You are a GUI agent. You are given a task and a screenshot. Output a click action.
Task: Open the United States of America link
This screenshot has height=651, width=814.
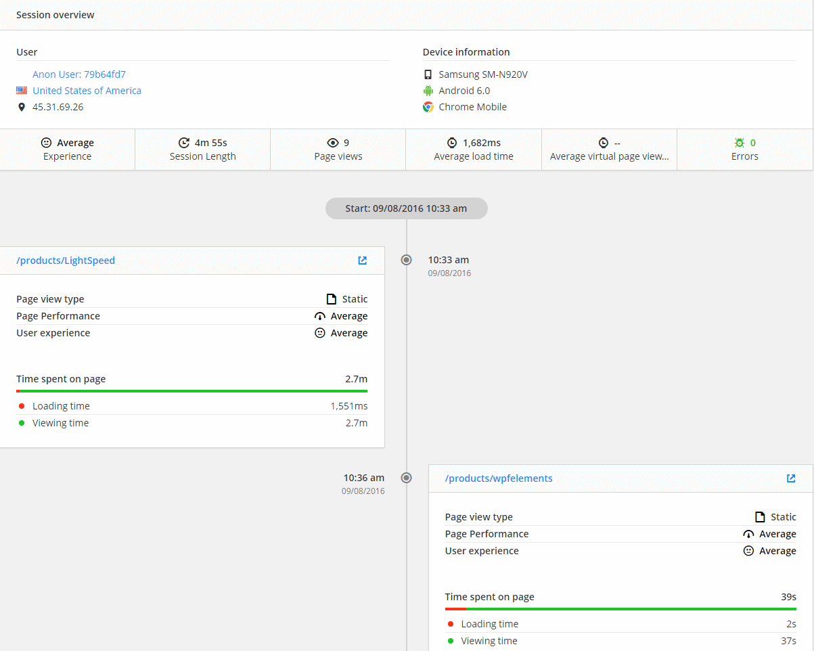tap(87, 91)
